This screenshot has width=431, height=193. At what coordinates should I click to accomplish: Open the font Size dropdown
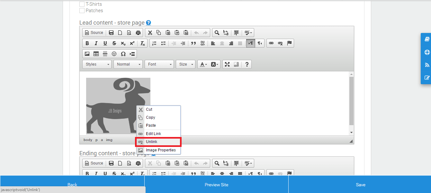click(x=185, y=64)
